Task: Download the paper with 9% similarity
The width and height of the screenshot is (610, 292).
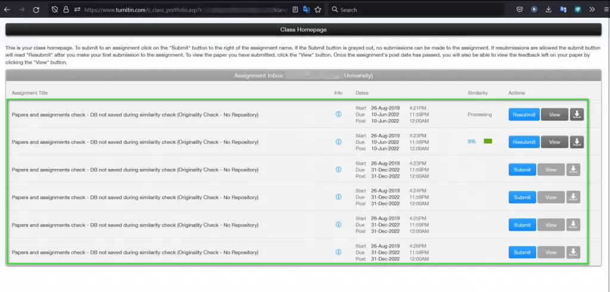Action: click(x=577, y=142)
